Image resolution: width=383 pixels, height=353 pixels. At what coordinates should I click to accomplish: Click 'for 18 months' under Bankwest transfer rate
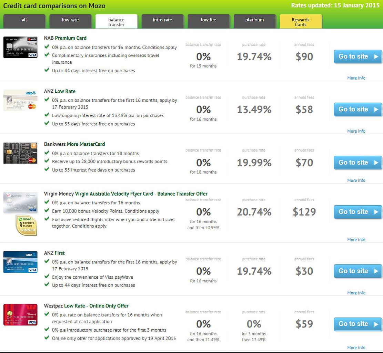(x=203, y=172)
